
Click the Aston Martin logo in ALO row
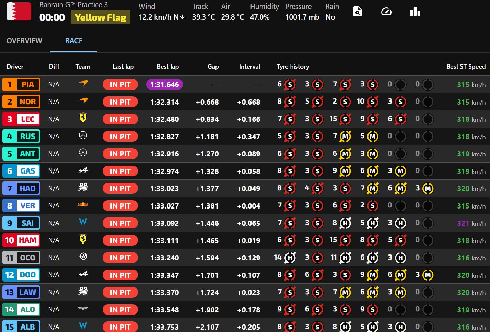tap(83, 309)
